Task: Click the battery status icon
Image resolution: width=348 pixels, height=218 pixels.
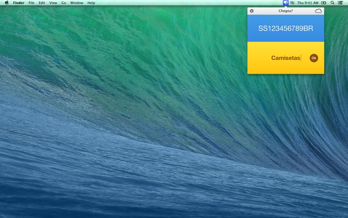Action: pos(324,3)
